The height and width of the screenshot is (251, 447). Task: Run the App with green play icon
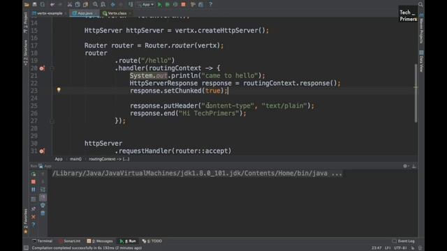click(160, 5)
